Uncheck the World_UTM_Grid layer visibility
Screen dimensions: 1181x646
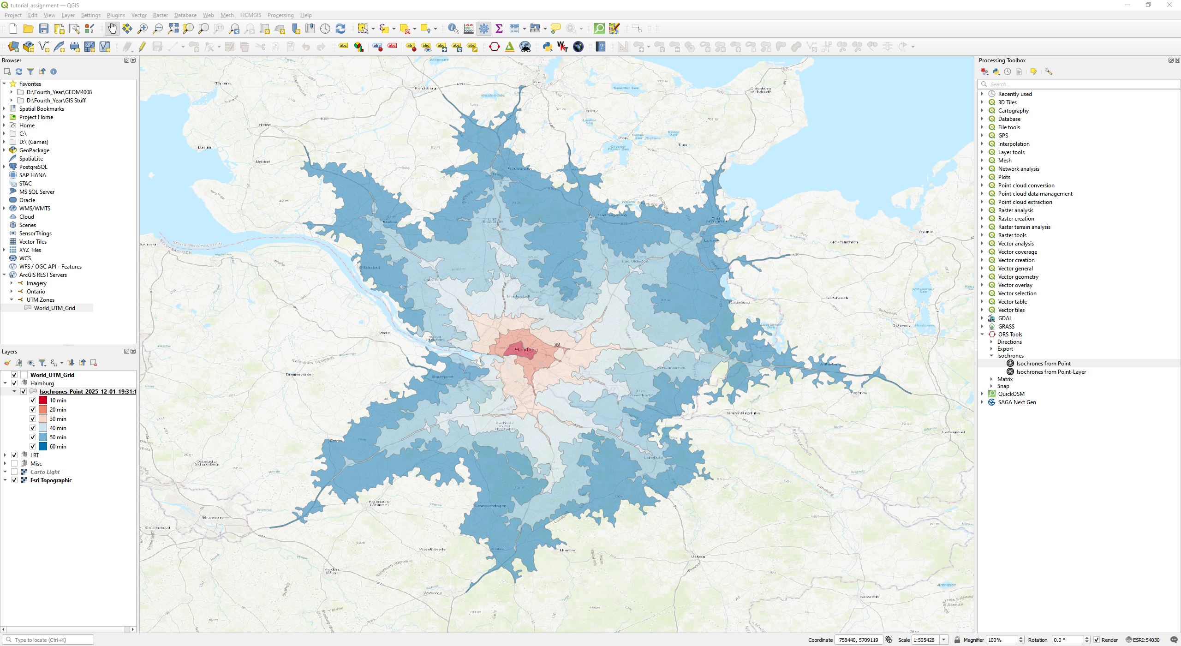coord(14,375)
